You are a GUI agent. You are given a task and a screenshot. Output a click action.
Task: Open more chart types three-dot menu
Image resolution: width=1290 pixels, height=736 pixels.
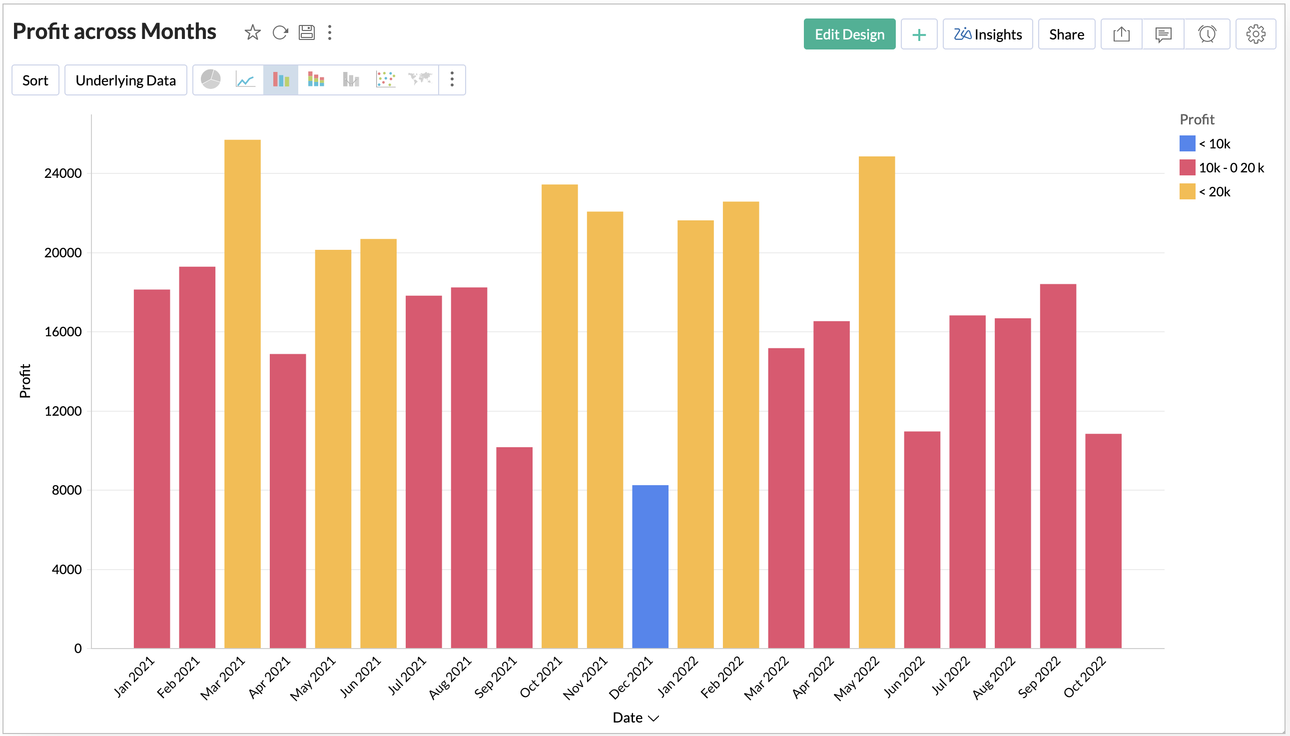click(452, 79)
